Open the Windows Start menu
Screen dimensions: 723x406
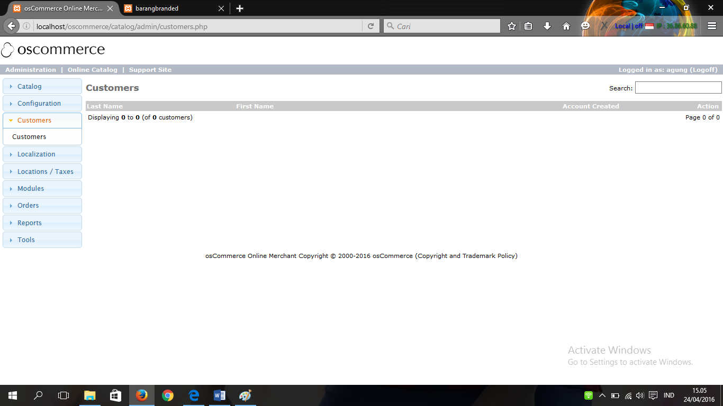(x=13, y=395)
